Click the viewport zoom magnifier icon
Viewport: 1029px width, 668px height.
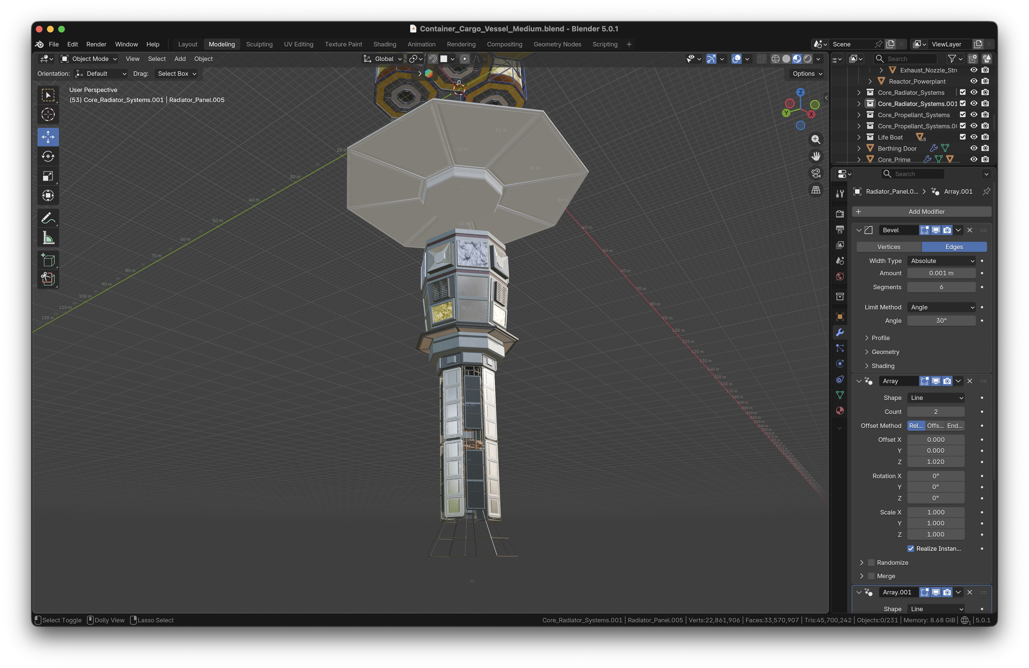(816, 139)
